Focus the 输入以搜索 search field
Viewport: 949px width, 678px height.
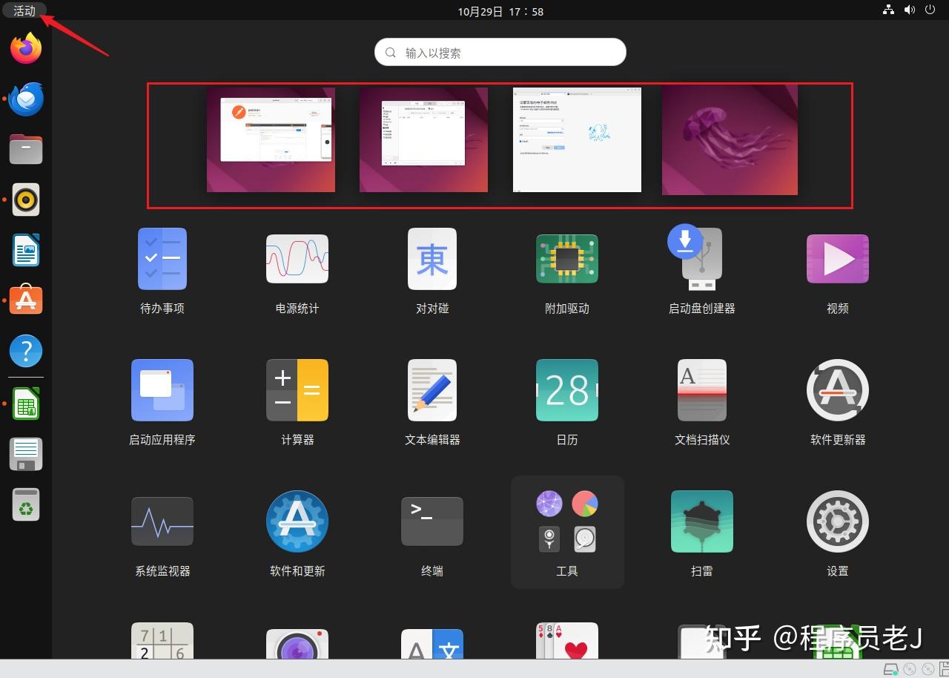[500, 52]
